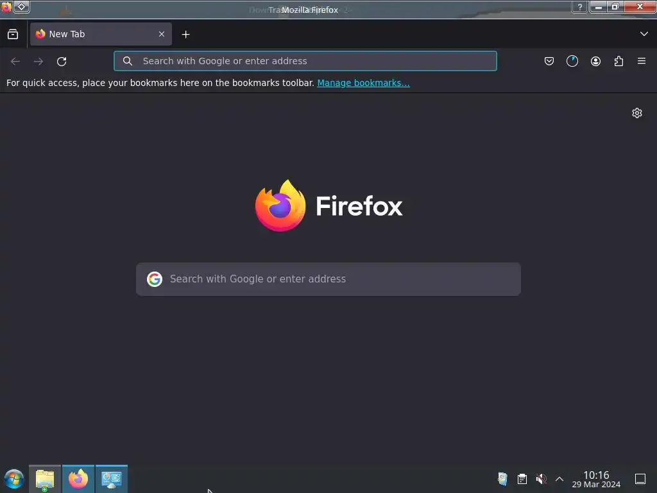This screenshot has height=493, width=657.
Task: Open the list all tabs dropdown
Action: click(644, 34)
